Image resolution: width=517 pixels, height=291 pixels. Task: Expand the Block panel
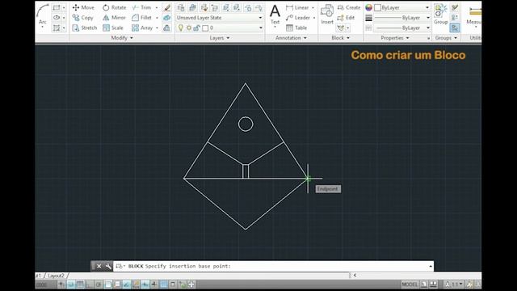(x=341, y=38)
